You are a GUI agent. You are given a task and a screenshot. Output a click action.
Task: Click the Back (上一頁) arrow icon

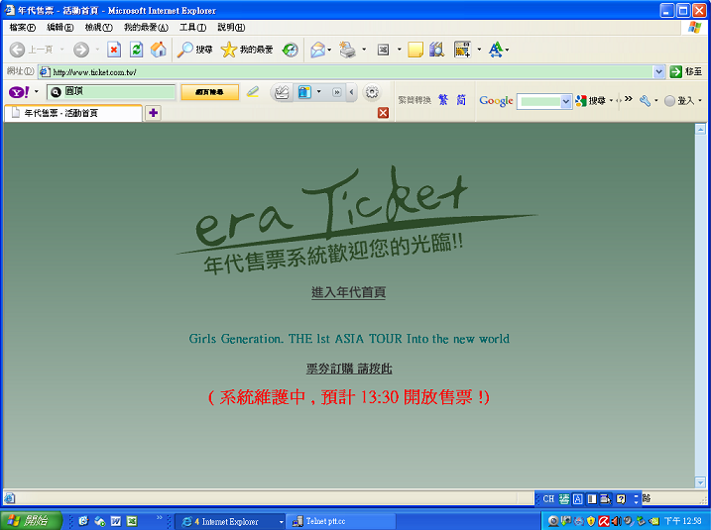point(17,50)
